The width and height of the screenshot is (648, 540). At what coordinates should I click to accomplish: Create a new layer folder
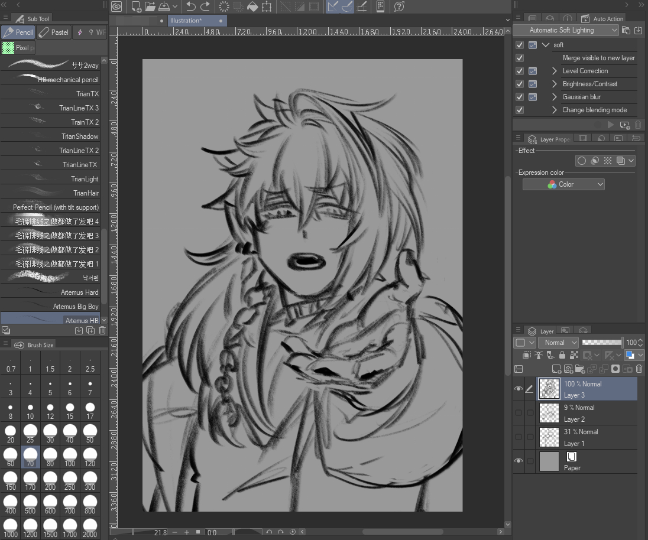click(x=579, y=369)
